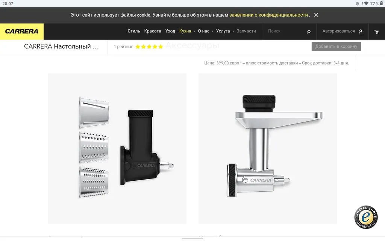Click the Добавить в корзину button
Viewport: 385px width, 241px height.
tap(336, 46)
